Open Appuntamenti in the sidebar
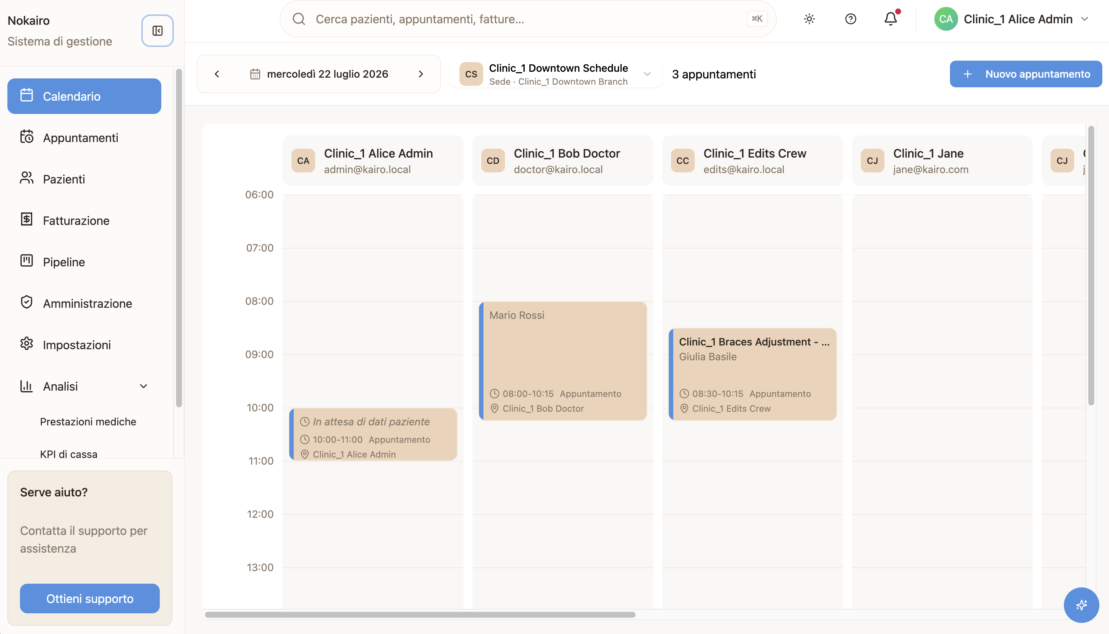 pos(84,138)
